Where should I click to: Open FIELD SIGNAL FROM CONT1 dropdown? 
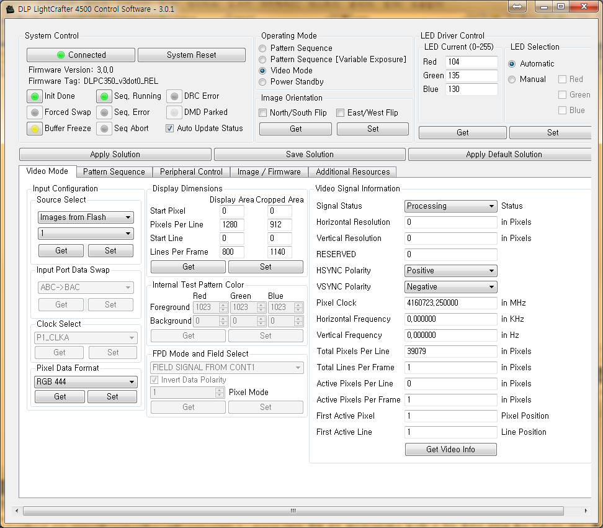click(227, 367)
